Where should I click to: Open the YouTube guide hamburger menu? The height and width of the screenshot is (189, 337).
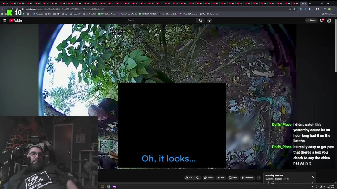tap(4, 20)
